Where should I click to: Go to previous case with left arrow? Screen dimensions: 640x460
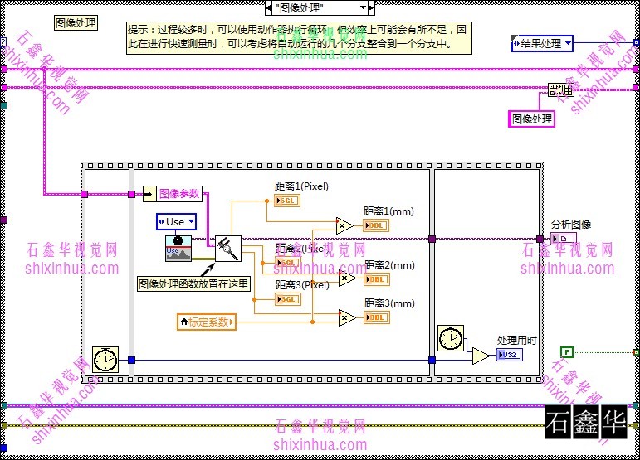tap(268, 8)
